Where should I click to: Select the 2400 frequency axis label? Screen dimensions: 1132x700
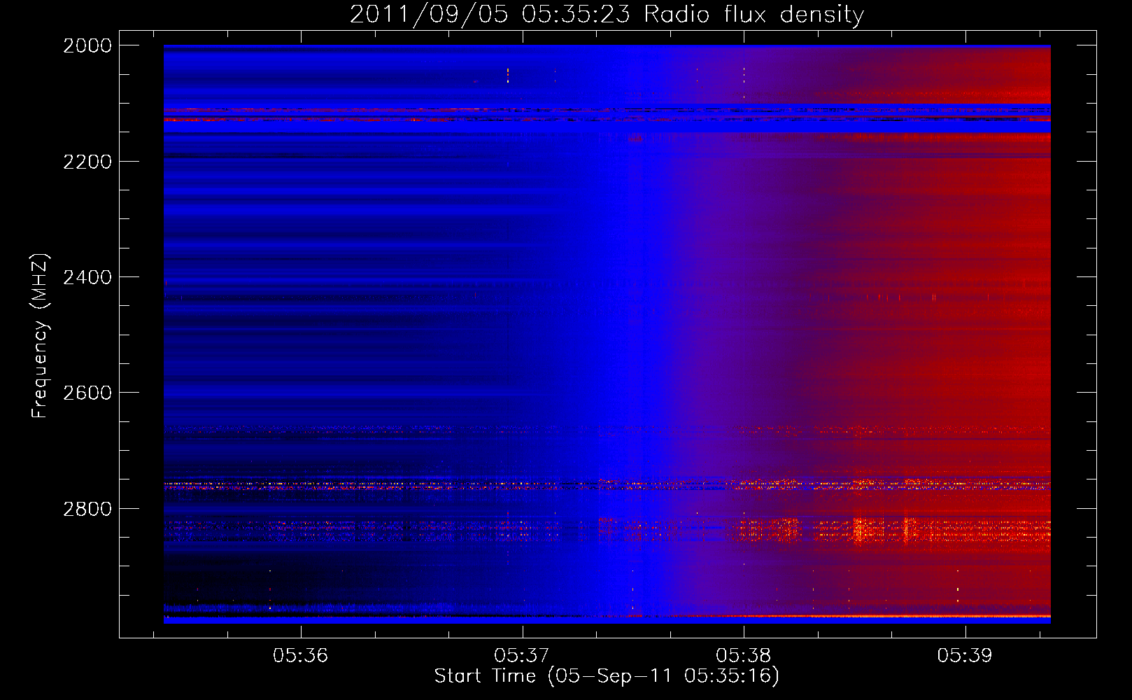point(87,277)
